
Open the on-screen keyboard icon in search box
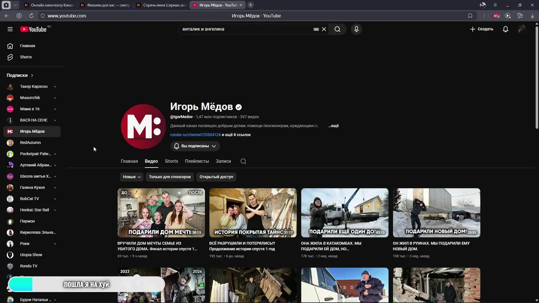(x=316, y=29)
